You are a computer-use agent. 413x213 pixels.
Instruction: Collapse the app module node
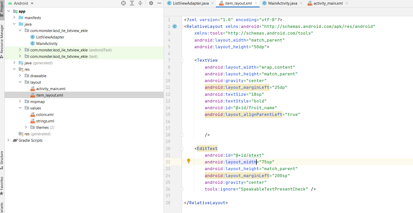click(9, 11)
